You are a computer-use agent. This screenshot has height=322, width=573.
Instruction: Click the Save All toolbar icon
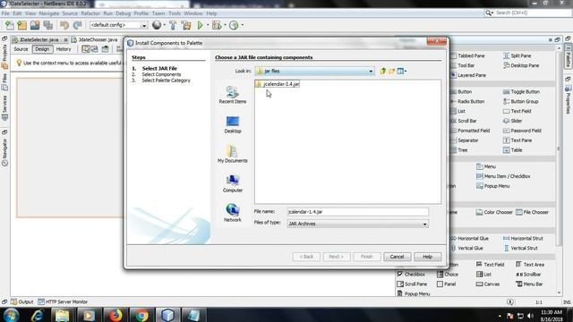(47, 25)
